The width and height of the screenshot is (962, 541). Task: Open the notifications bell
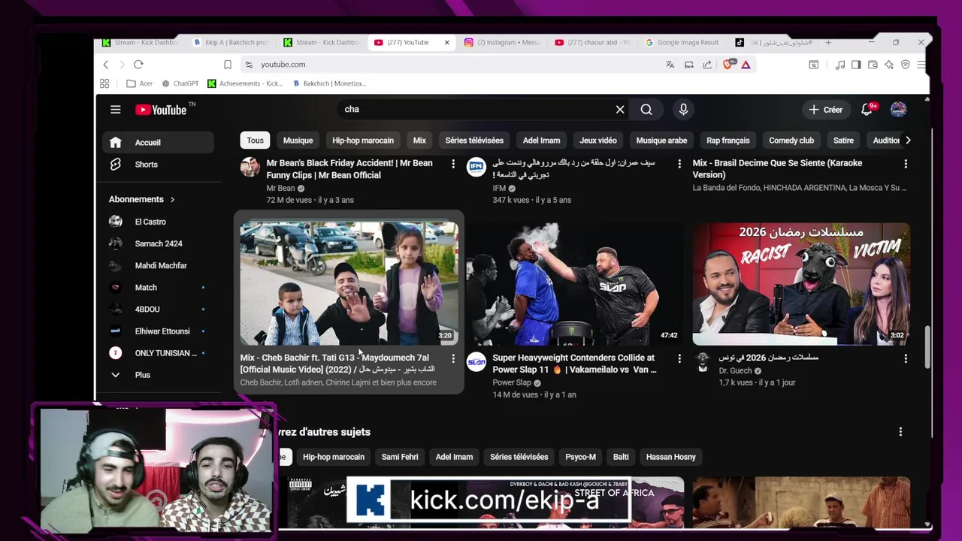tap(867, 110)
